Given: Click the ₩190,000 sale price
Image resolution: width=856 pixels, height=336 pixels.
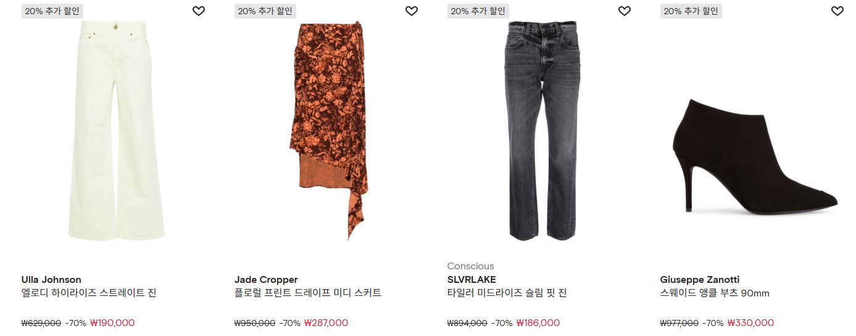Looking at the screenshot, I should coord(112,323).
